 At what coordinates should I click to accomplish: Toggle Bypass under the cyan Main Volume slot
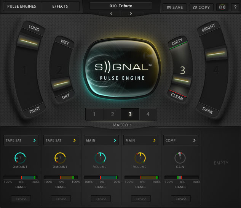[x=101, y=199]
